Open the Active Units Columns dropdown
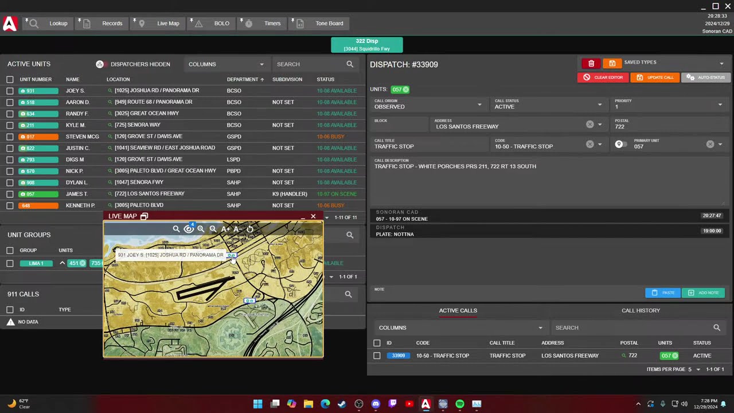This screenshot has width=734, height=413. pos(226,64)
